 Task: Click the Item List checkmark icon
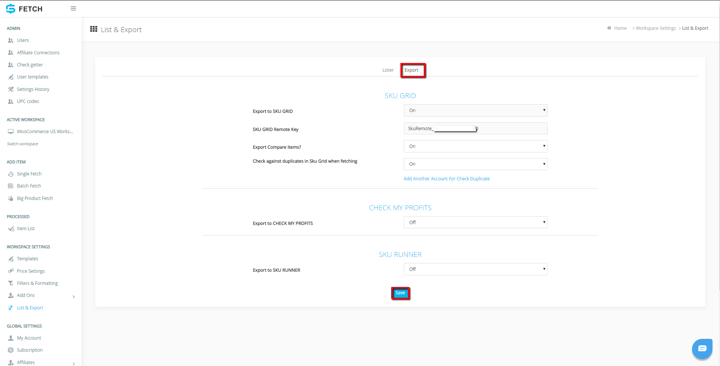11,229
